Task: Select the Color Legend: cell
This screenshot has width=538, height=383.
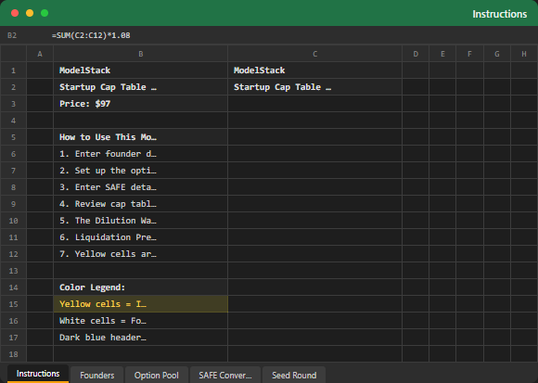Action: 141,287
